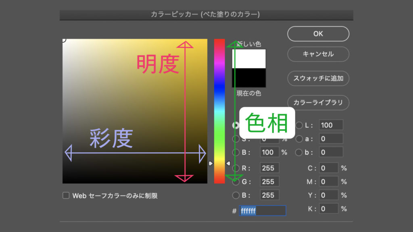413x232 pixels.
Task: Click the Y percent field
Action: pos(328,195)
